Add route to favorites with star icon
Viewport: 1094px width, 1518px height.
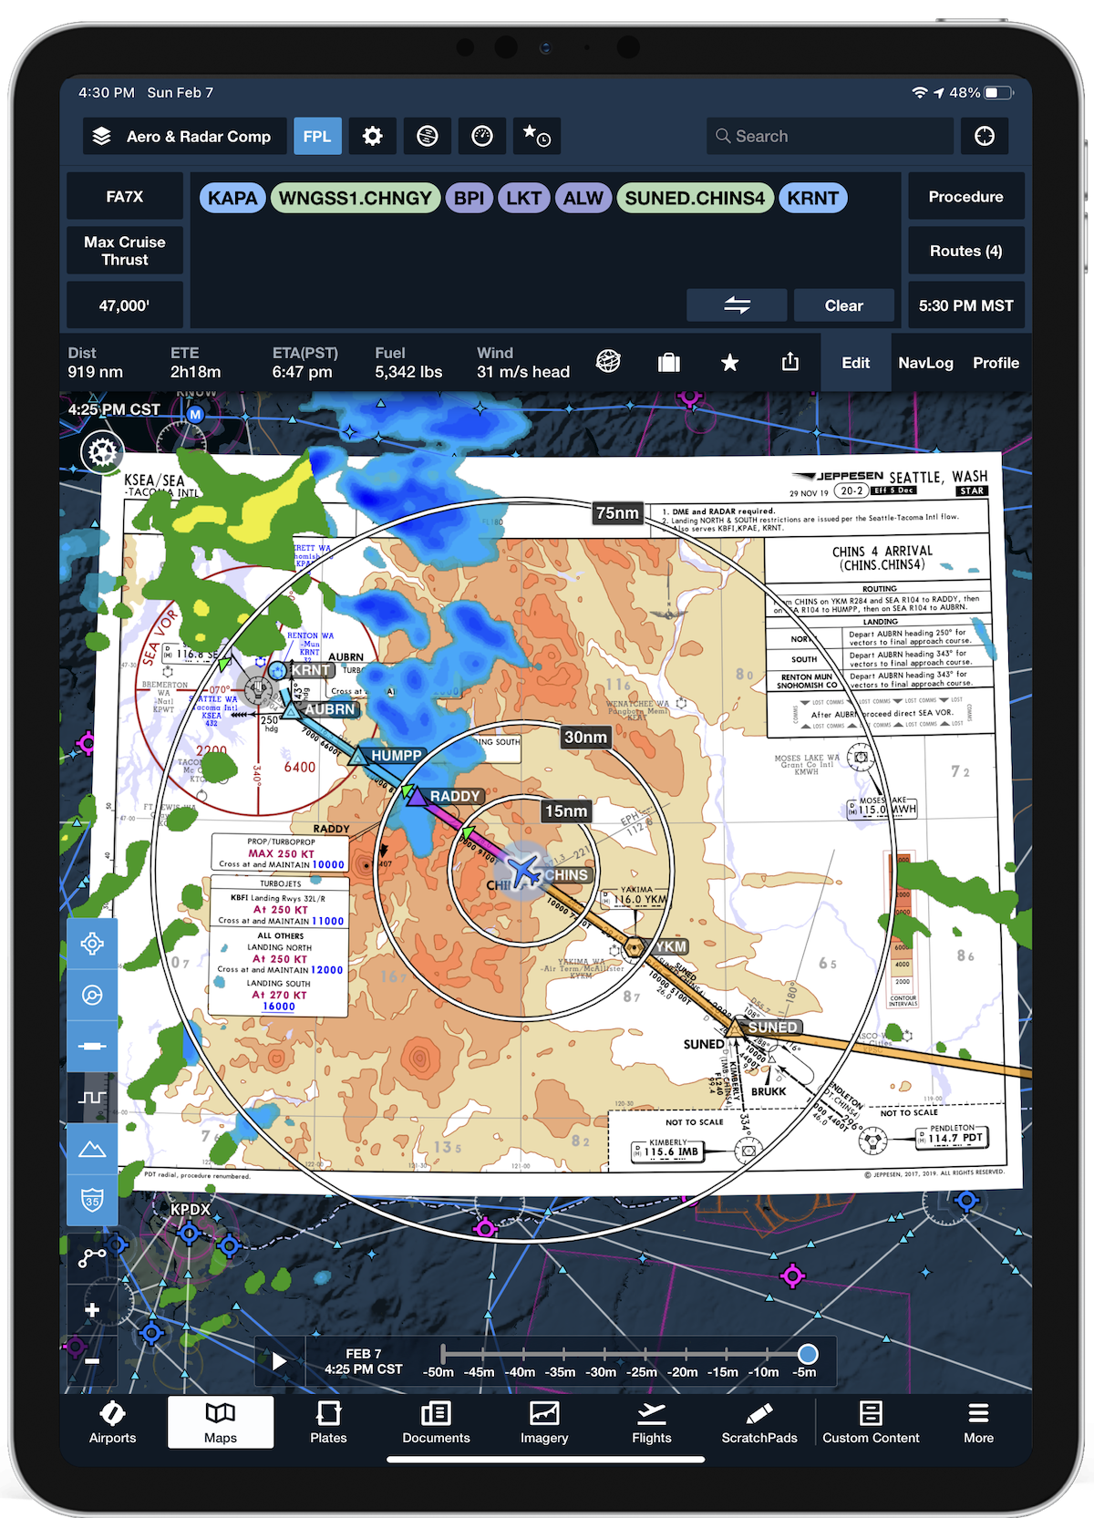729,363
